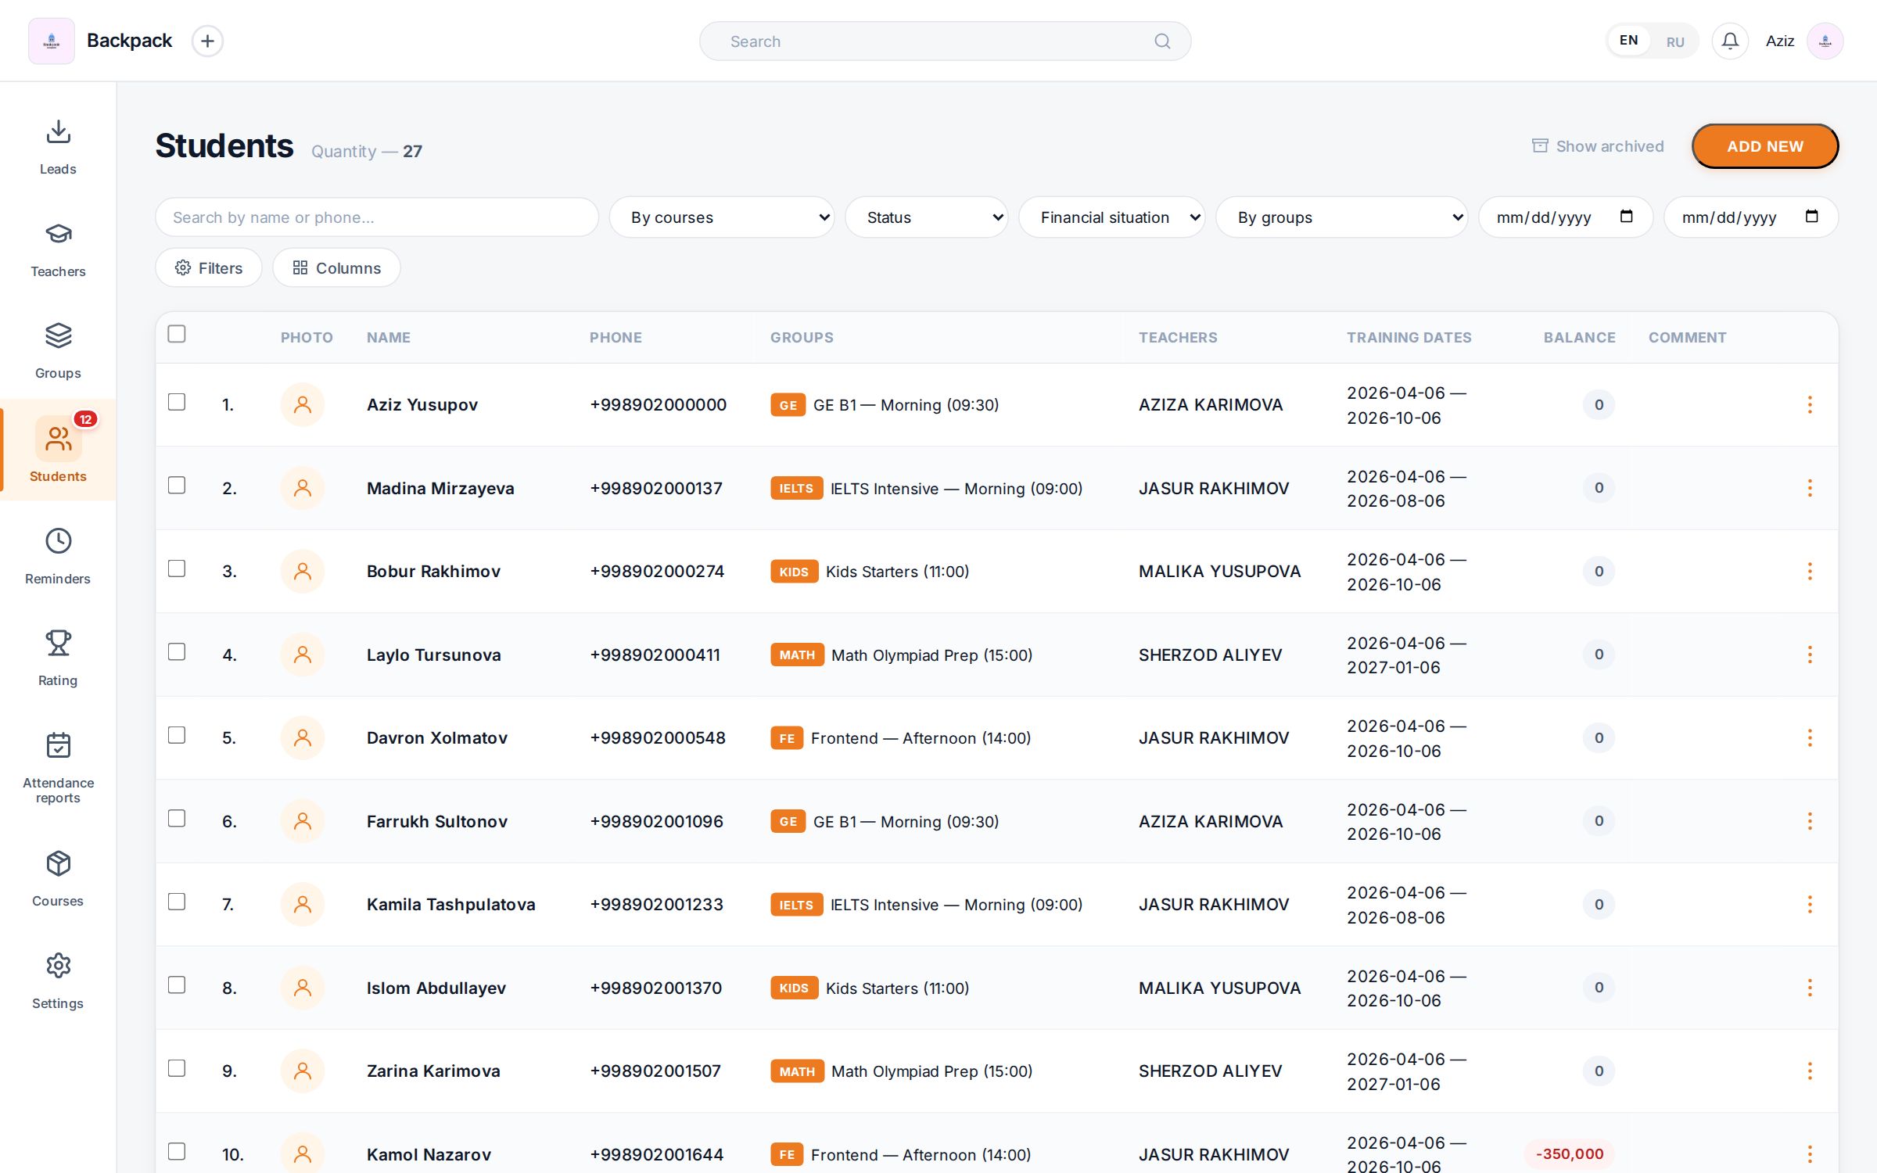Open the Teachers graduation cap icon
1877x1173 pixels.
(x=58, y=234)
